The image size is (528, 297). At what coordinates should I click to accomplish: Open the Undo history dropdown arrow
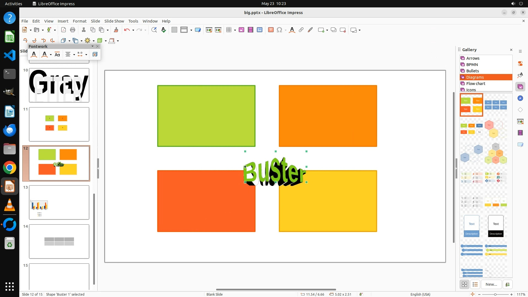133,30
